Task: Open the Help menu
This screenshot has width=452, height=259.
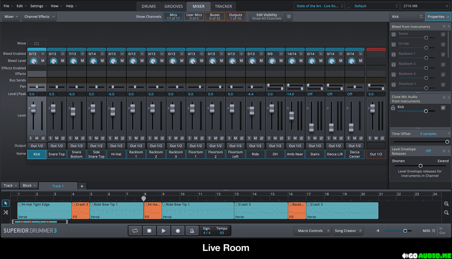Action: 72,6
